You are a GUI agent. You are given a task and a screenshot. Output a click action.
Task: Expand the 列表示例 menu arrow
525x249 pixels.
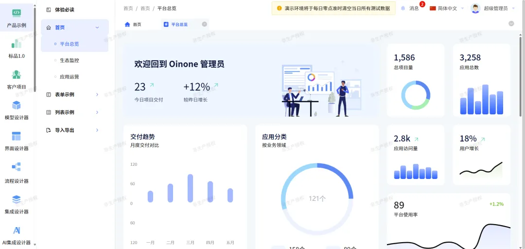pos(97,112)
